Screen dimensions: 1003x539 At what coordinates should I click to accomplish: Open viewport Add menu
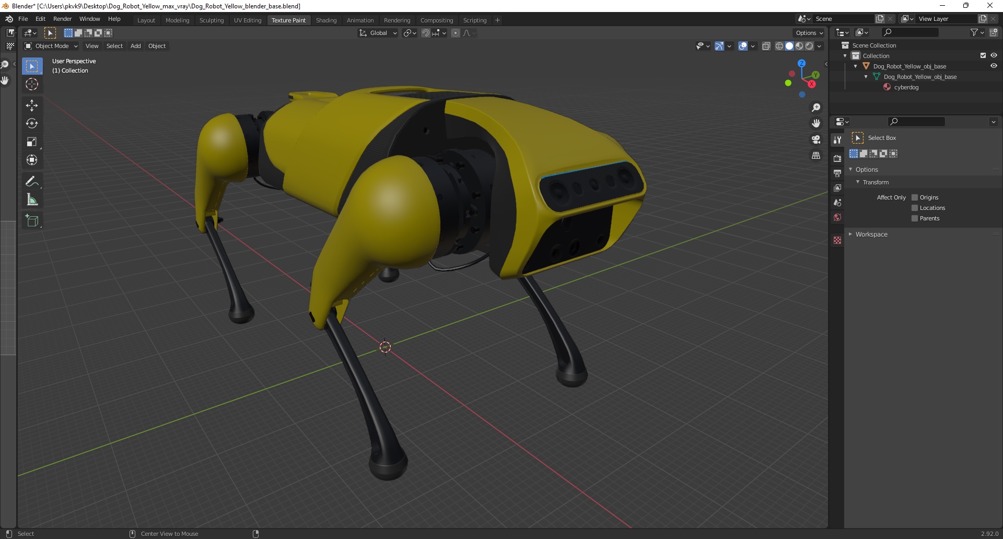pos(135,46)
